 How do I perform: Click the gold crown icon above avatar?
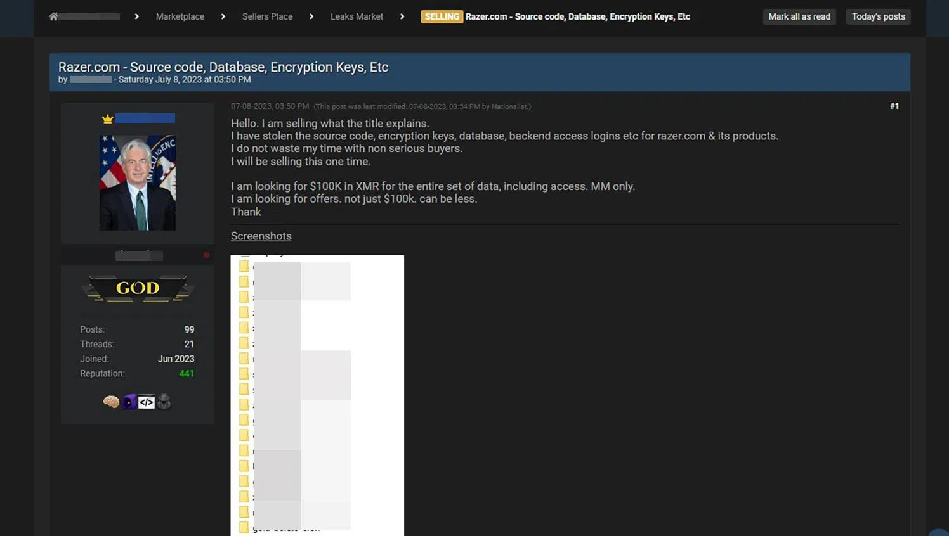click(x=107, y=118)
